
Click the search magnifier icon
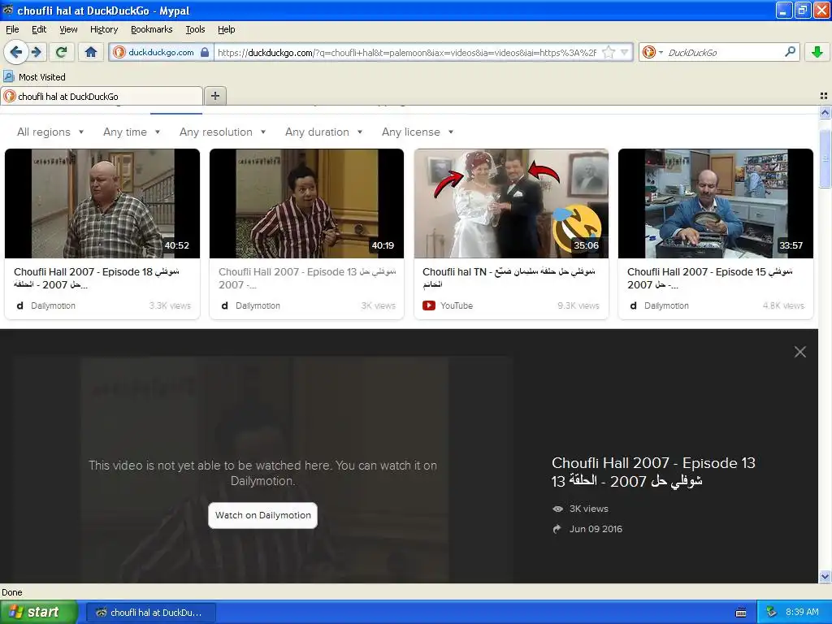[790, 52]
